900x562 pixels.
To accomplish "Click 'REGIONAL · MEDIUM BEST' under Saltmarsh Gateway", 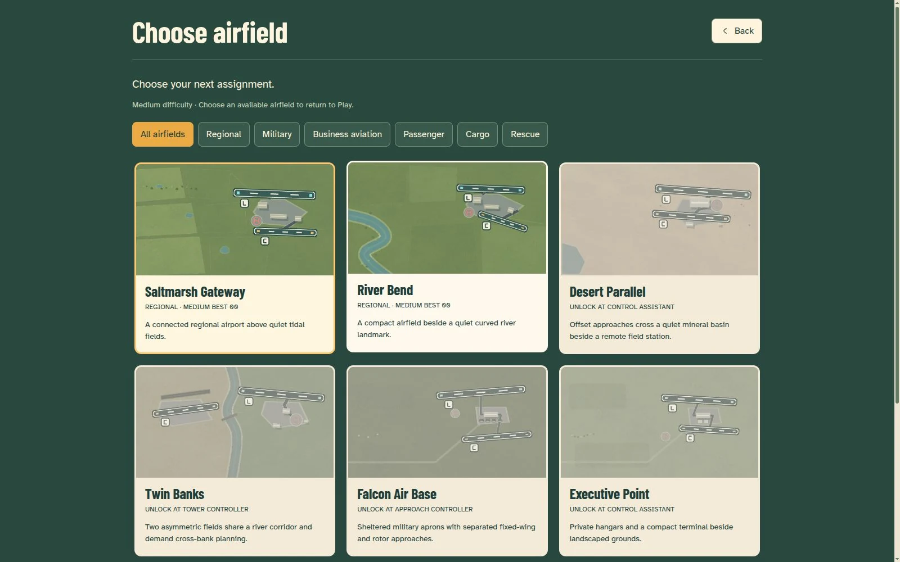I will click(x=186, y=307).
